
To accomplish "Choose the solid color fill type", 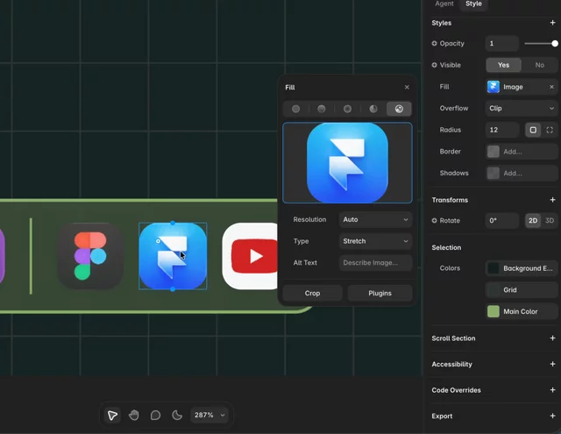I will [296, 109].
